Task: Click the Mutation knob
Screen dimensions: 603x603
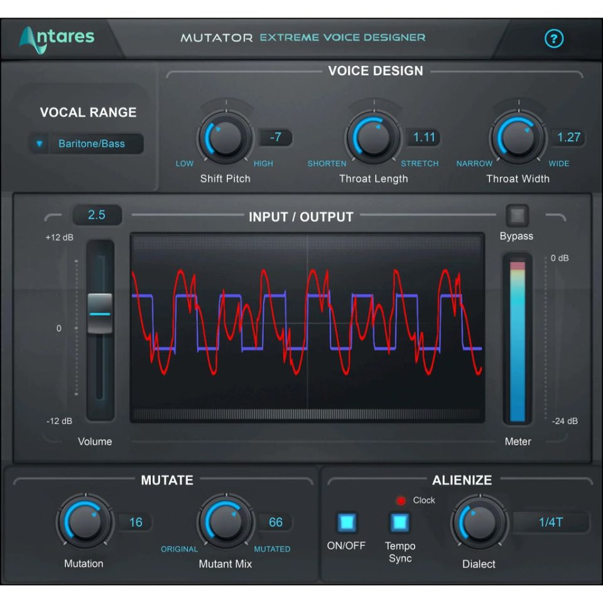Action: pyautogui.click(x=85, y=522)
